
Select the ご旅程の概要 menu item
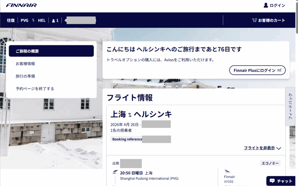pos(51,51)
